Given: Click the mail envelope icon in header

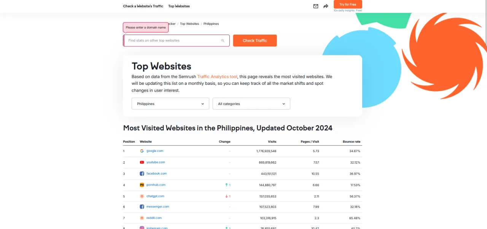Looking at the screenshot, I should (x=316, y=6).
